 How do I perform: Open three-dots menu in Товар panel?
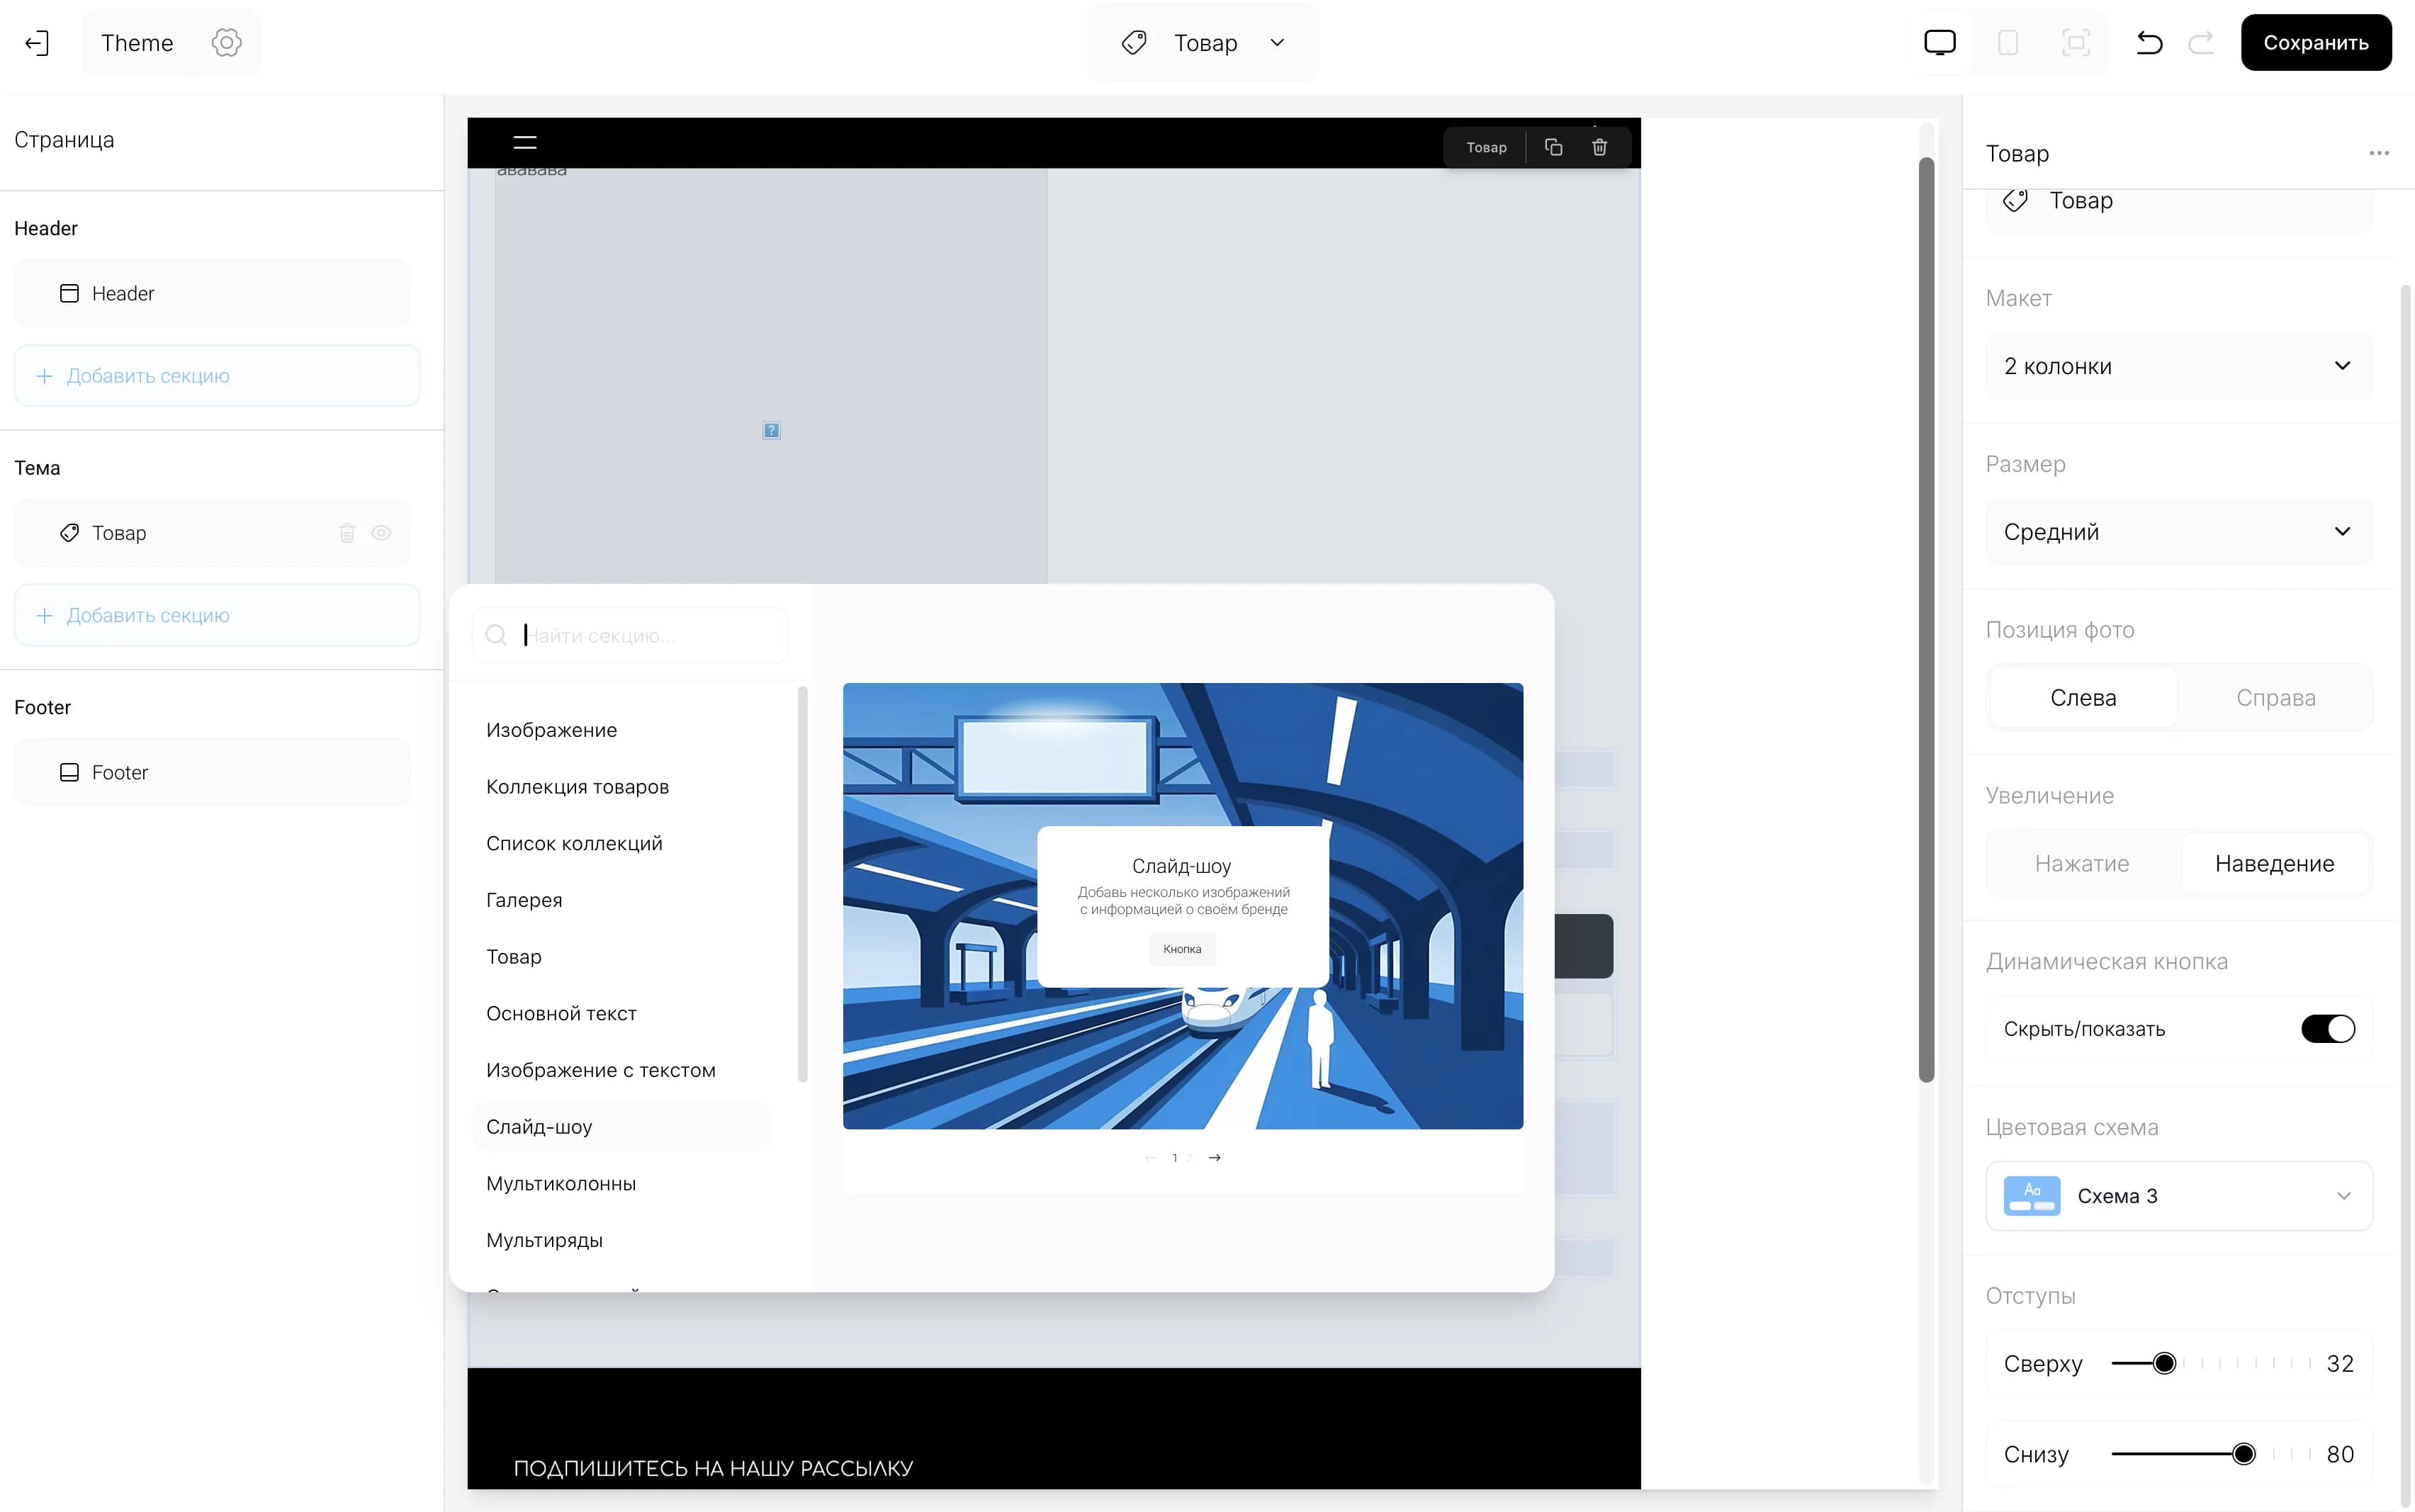2379,153
